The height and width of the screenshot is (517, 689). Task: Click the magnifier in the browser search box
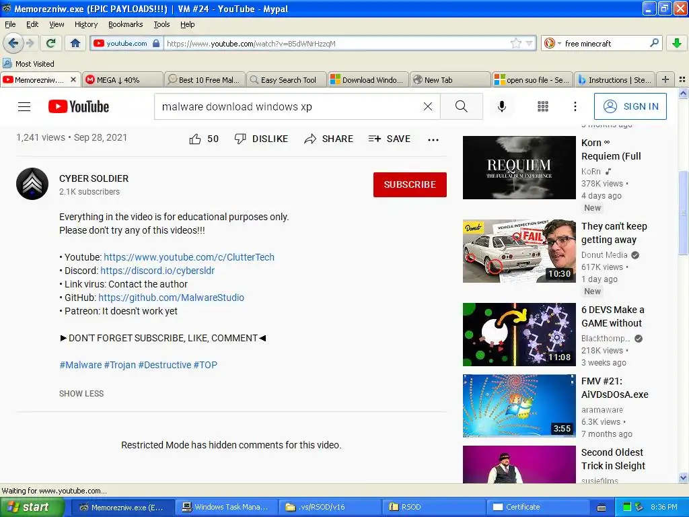pos(654,43)
